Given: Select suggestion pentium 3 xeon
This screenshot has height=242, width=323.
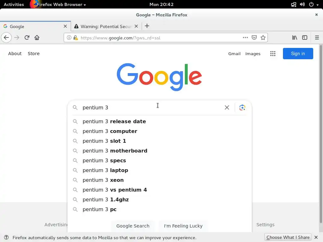Looking at the screenshot, I should click(160, 180).
